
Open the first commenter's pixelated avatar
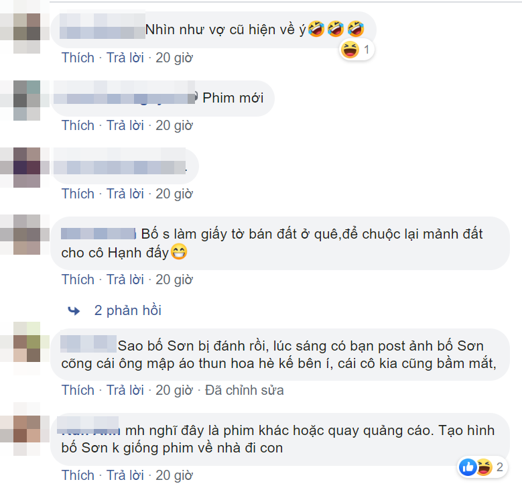pos(27,33)
